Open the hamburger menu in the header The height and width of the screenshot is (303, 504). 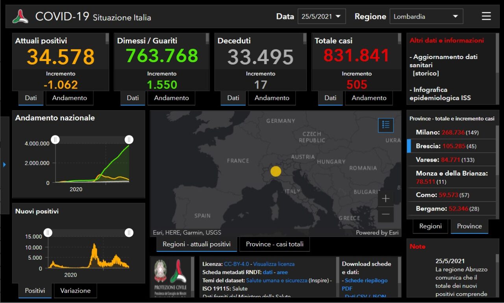pyautogui.click(x=486, y=16)
